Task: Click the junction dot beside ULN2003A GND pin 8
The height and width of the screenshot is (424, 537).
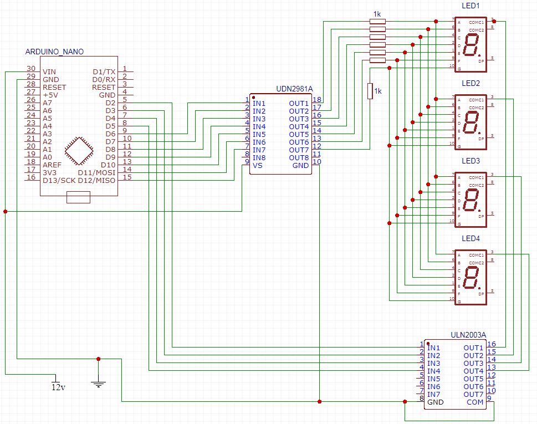Action: click(x=405, y=401)
